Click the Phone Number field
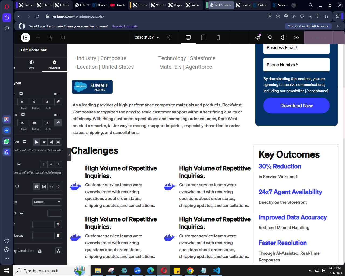 pos(296,65)
